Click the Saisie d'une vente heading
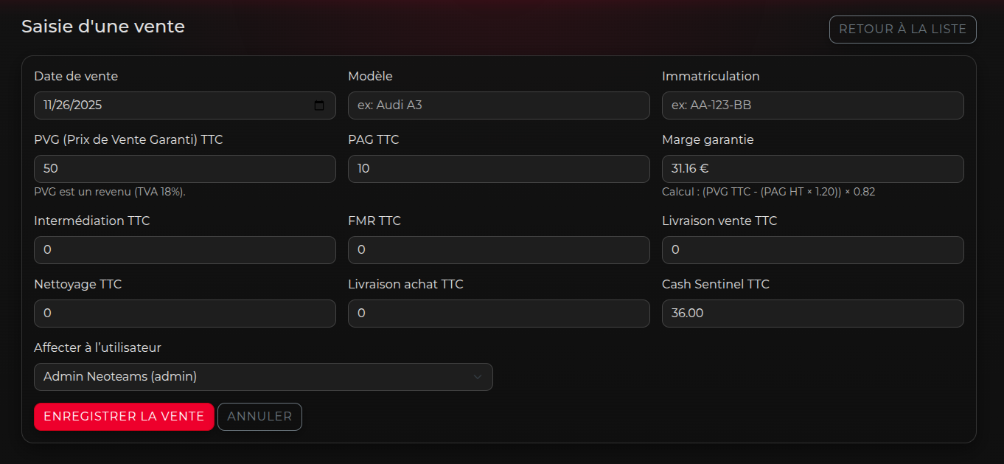1004x464 pixels. (103, 27)
